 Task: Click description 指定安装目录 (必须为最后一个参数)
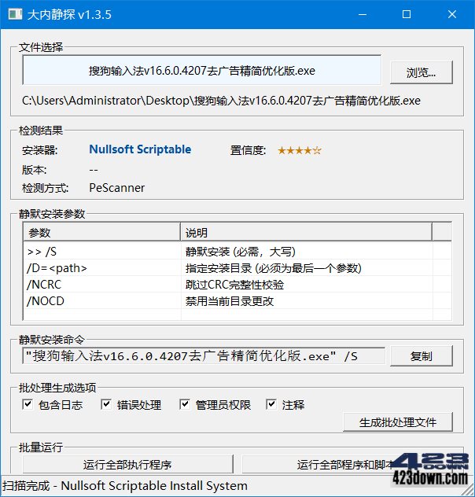(274, 268)
